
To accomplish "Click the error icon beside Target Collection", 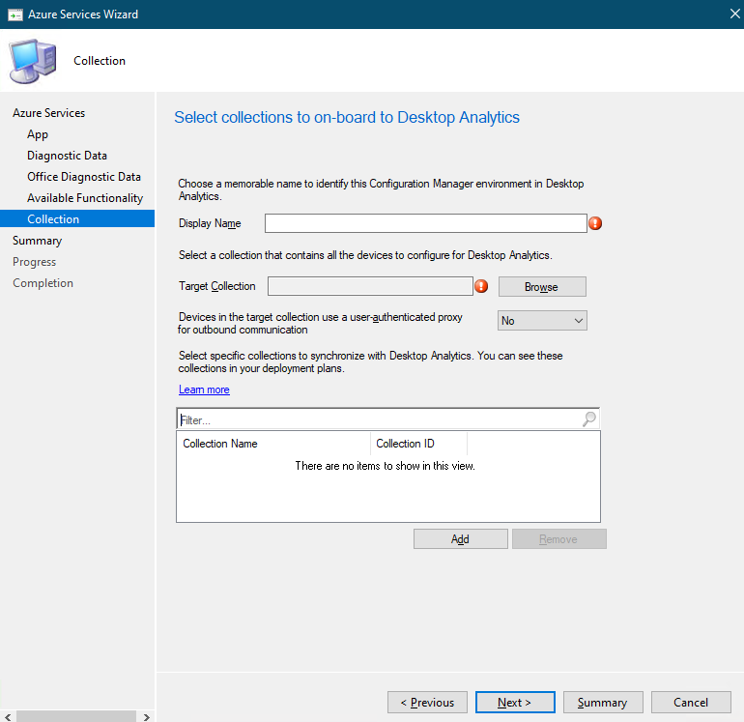I will point(481,286).
